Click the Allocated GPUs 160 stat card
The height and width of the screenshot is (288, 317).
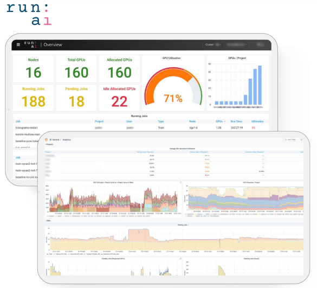tap(119, 69)
